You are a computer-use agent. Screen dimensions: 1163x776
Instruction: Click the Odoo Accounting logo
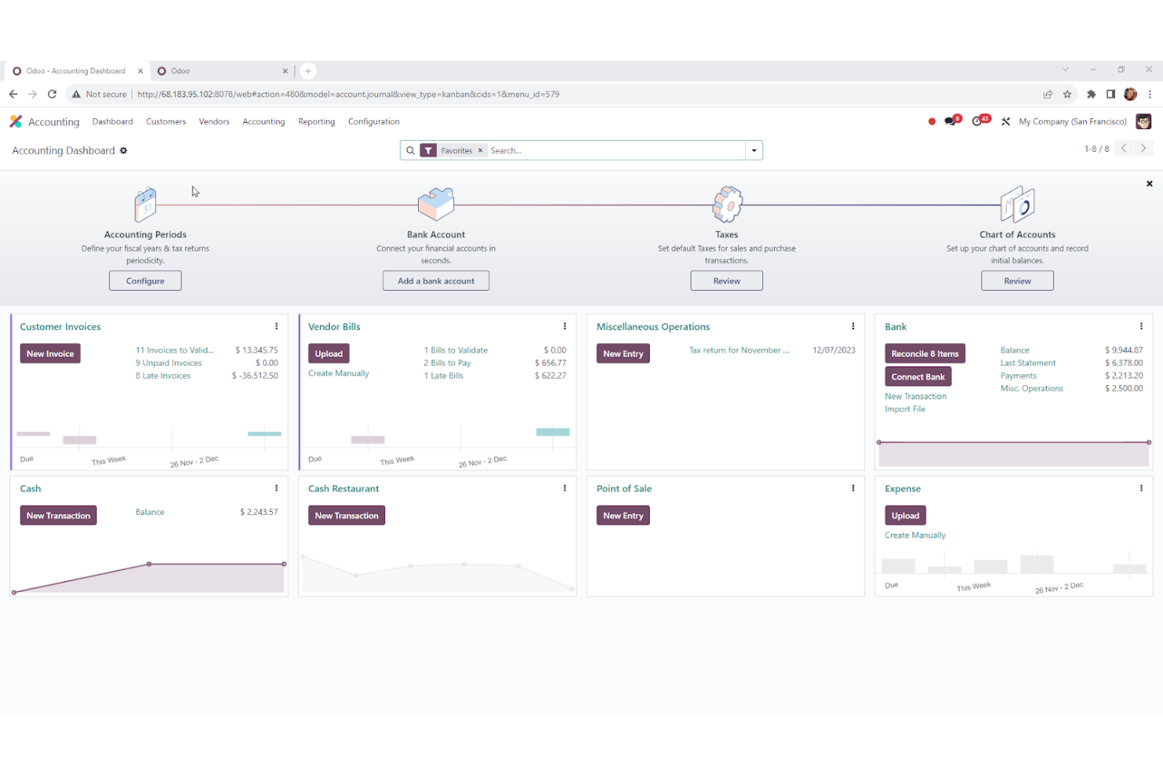tap(16, 121)
